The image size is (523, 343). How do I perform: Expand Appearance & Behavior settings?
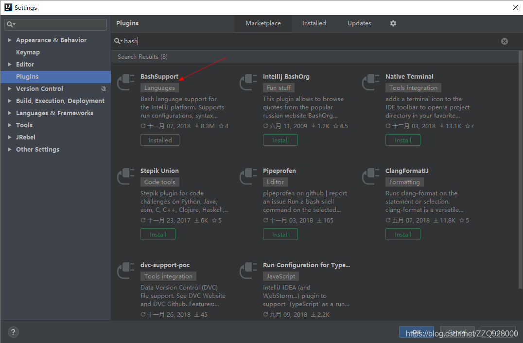9,40
